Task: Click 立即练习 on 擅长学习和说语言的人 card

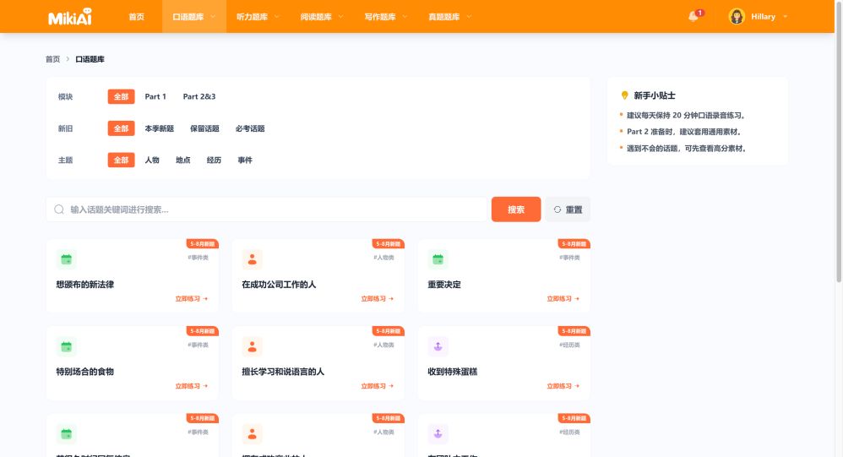Action: 378,385
